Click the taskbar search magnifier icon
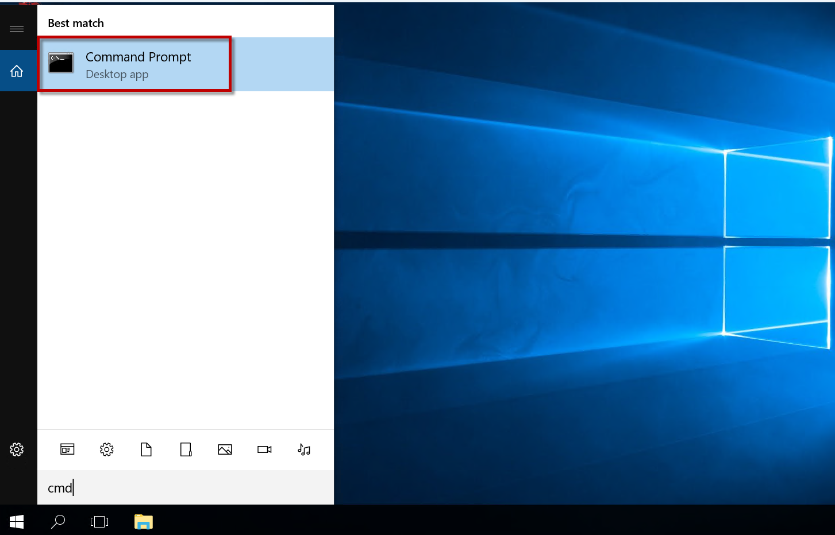 pyautogui.click(x=58, y=521)
